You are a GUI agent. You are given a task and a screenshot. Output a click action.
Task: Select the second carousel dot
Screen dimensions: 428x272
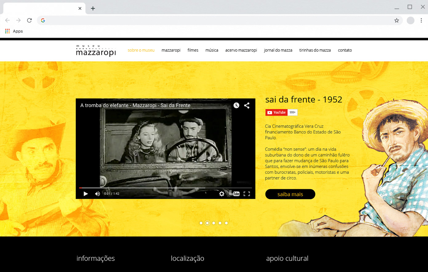point(207,223)
